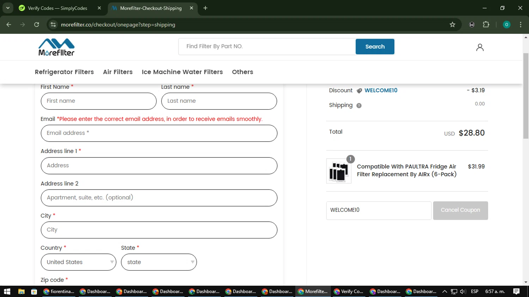Click the page vertical scrollbar thumb
The height and width of the screenshot is (297, 529).
526,96
